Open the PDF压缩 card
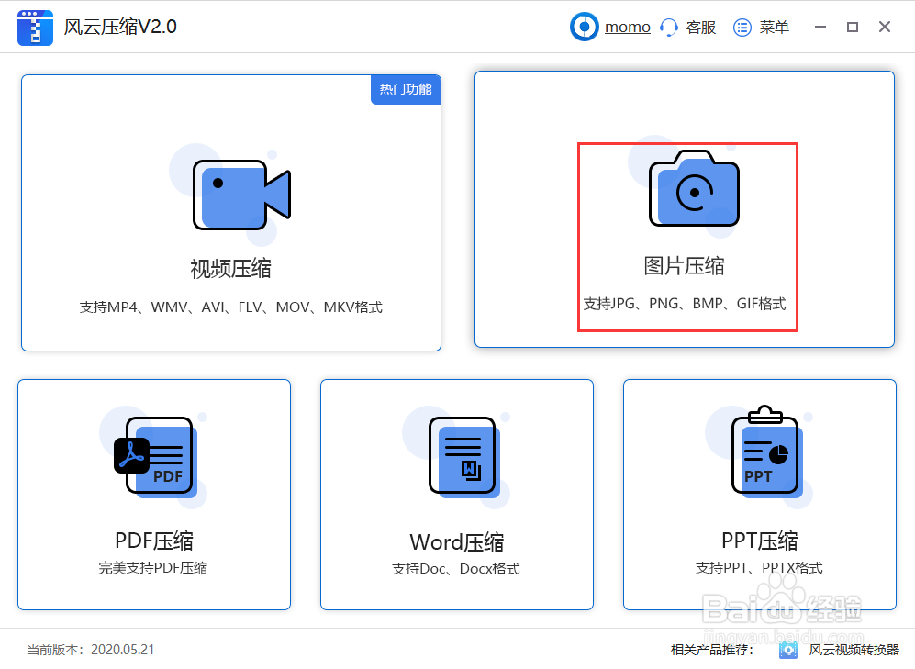915x669 pixels. (153, 495)
